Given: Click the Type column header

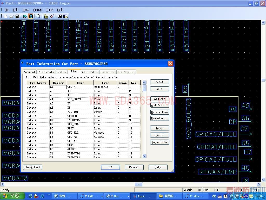Looking at the screenshot, I should coord(105,83).
